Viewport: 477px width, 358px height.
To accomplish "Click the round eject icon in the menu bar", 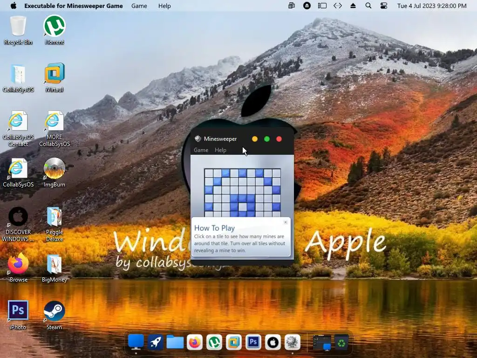I will pos(307,6).
